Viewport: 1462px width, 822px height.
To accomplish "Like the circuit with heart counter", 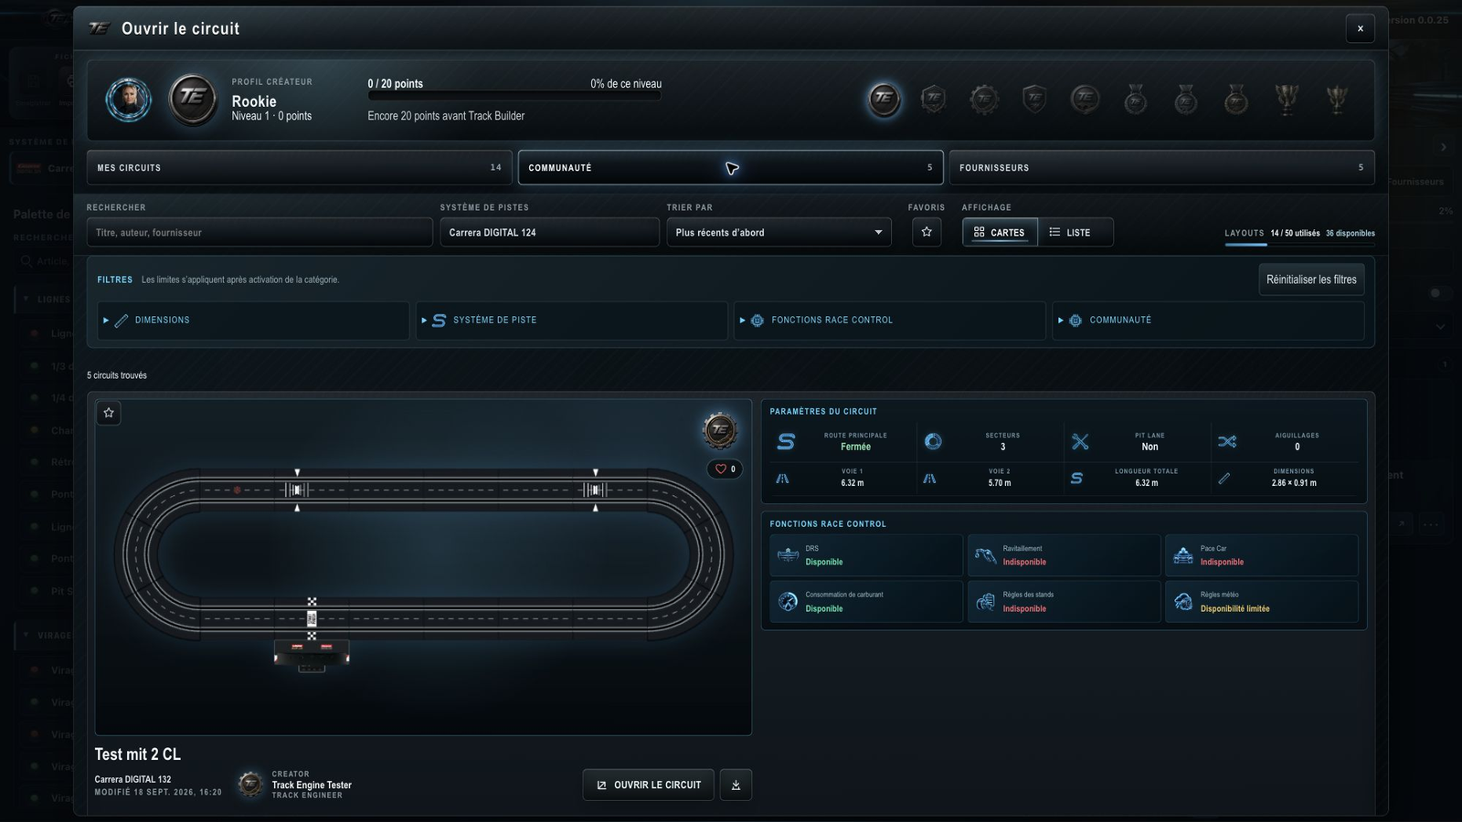I will point(725,469).
